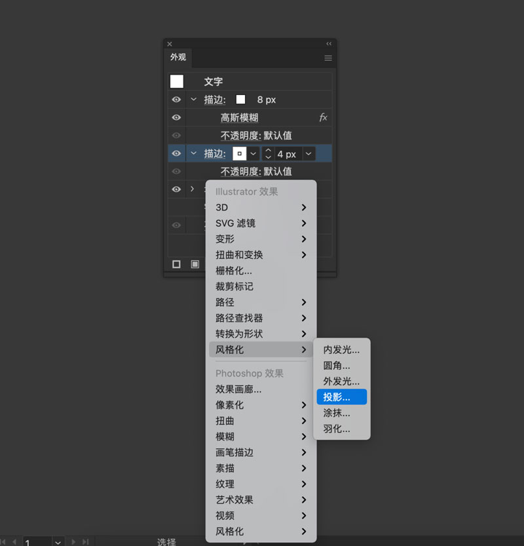Open the 转换为形状 submenu
The image size is (524, 546).
[261, 334]
